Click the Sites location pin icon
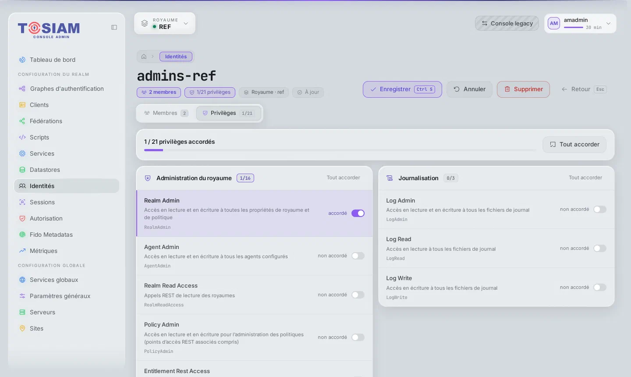This screenshot has height=377, width=631. 22,328
